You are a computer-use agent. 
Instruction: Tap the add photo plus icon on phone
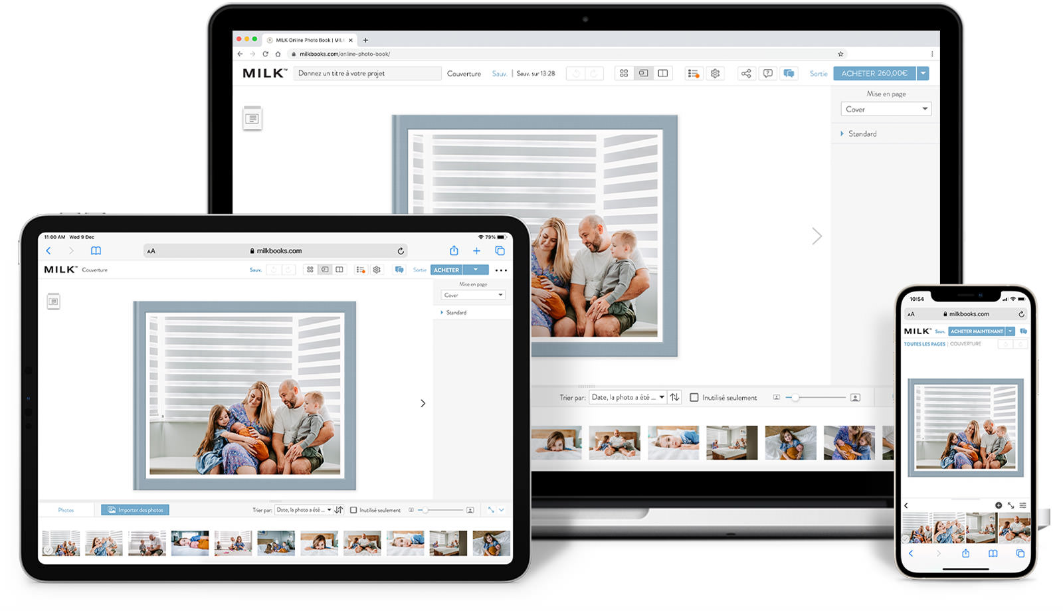click(x=998, y=505)
